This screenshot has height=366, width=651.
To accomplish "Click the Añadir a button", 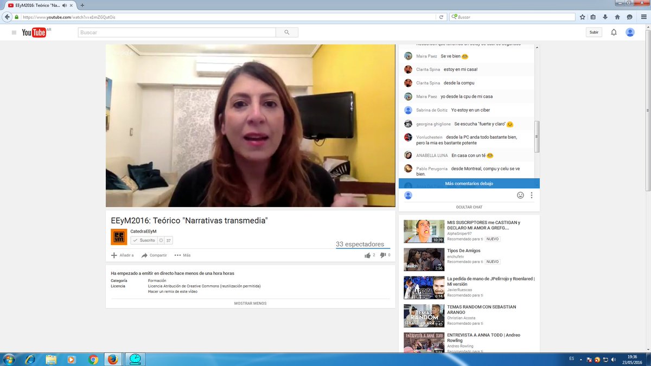I will (122, 255).
